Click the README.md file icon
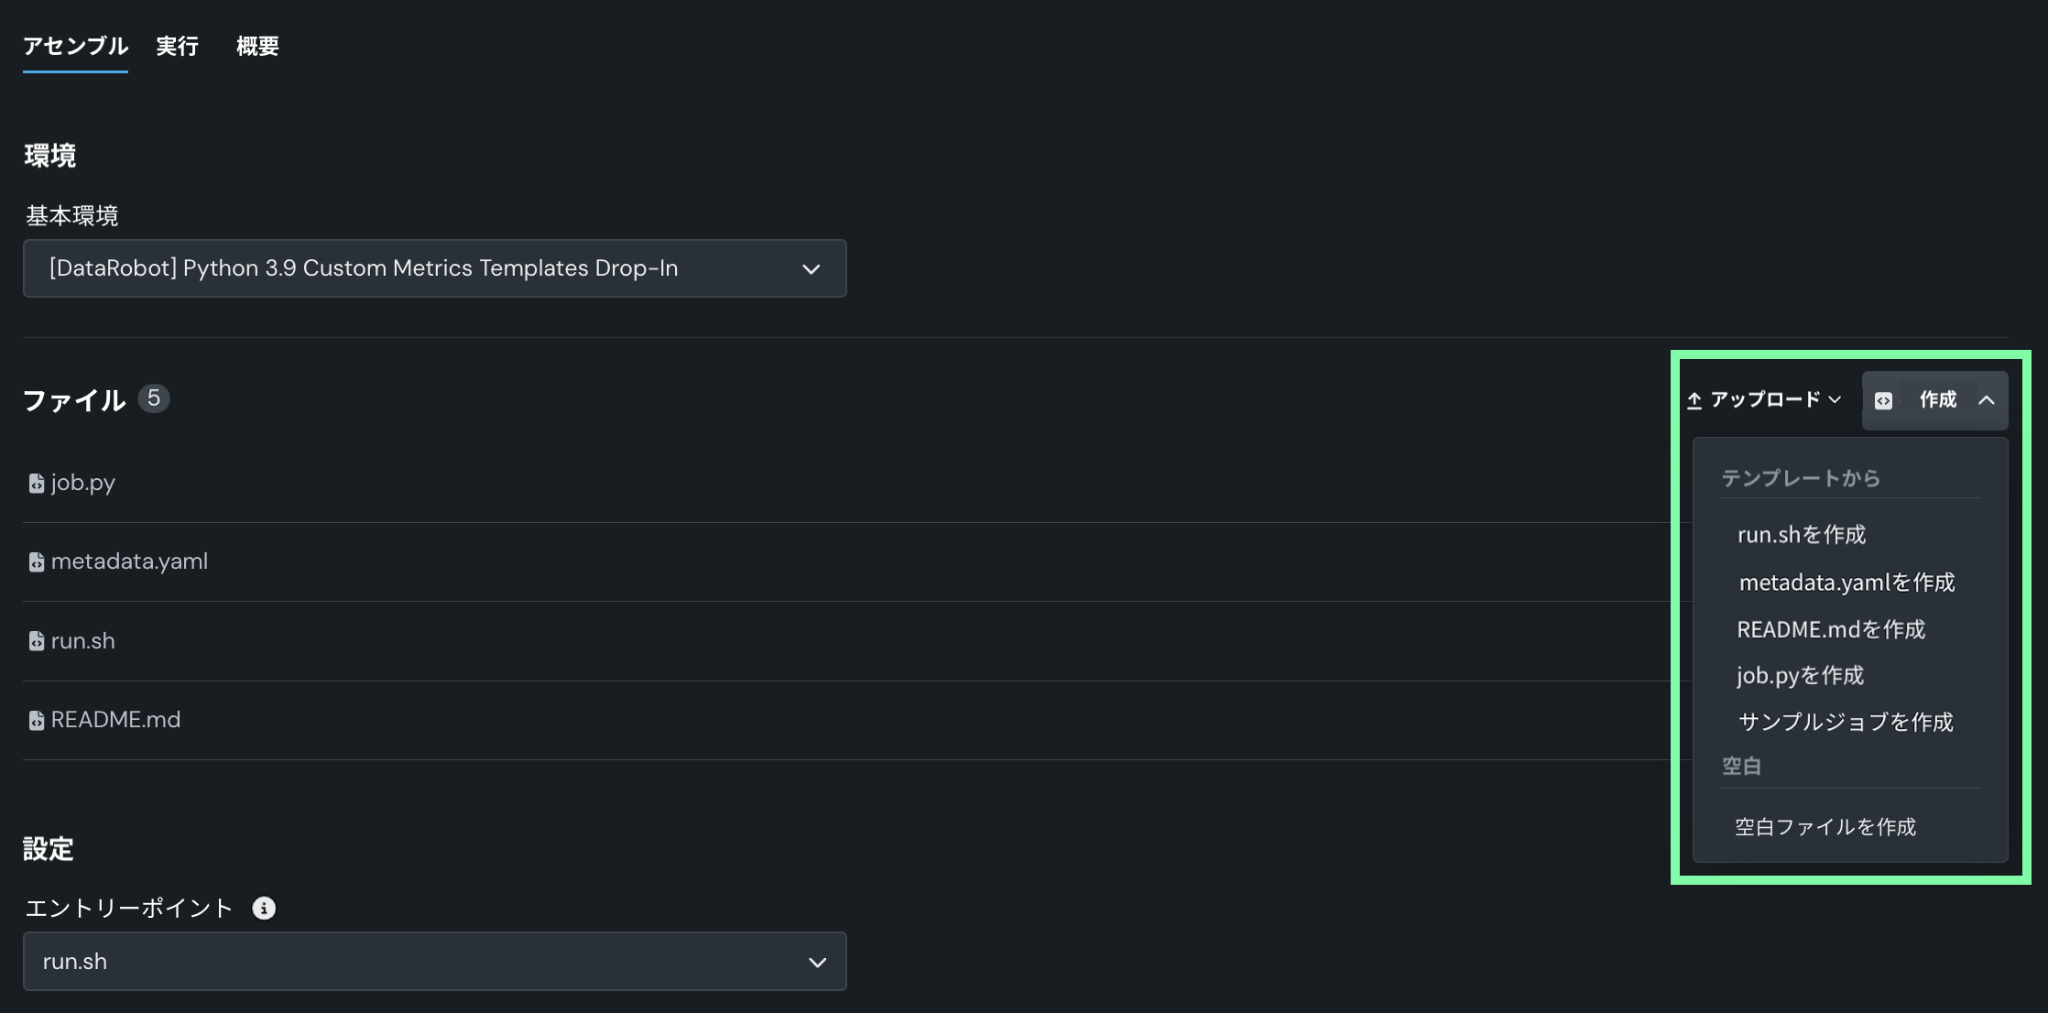Screen dimensions: 2048x1013 [37, 721]
